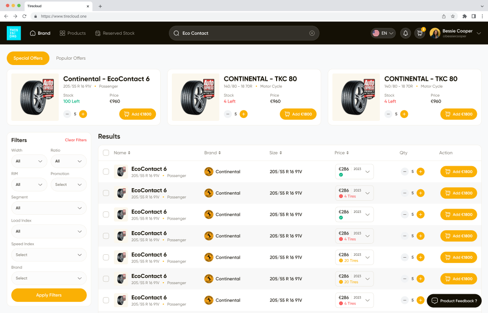
Task: Sort results by Name
Action: [122, 153]
